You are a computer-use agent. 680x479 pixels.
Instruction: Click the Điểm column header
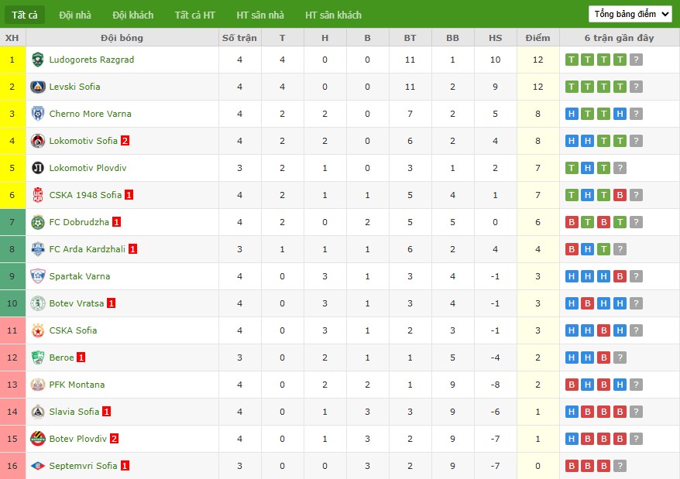[537, 38]
